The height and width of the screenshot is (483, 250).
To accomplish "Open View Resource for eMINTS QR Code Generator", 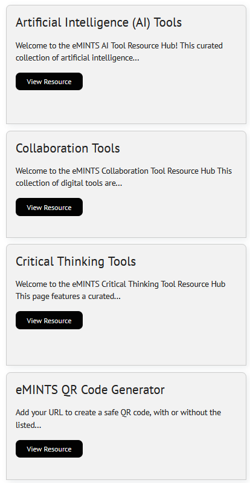I will (x=49, y=449).
